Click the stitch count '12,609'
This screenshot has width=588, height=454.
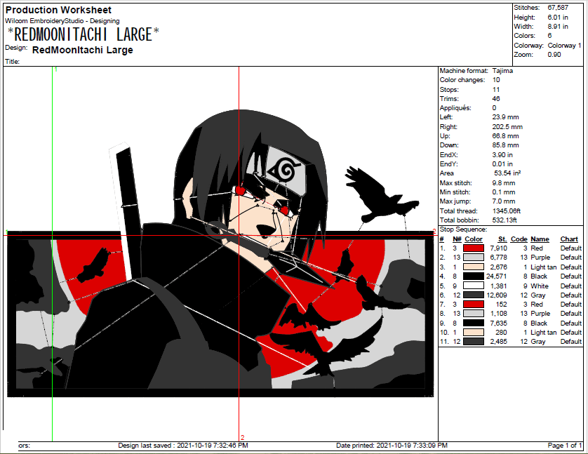click(x=497, y=295)
